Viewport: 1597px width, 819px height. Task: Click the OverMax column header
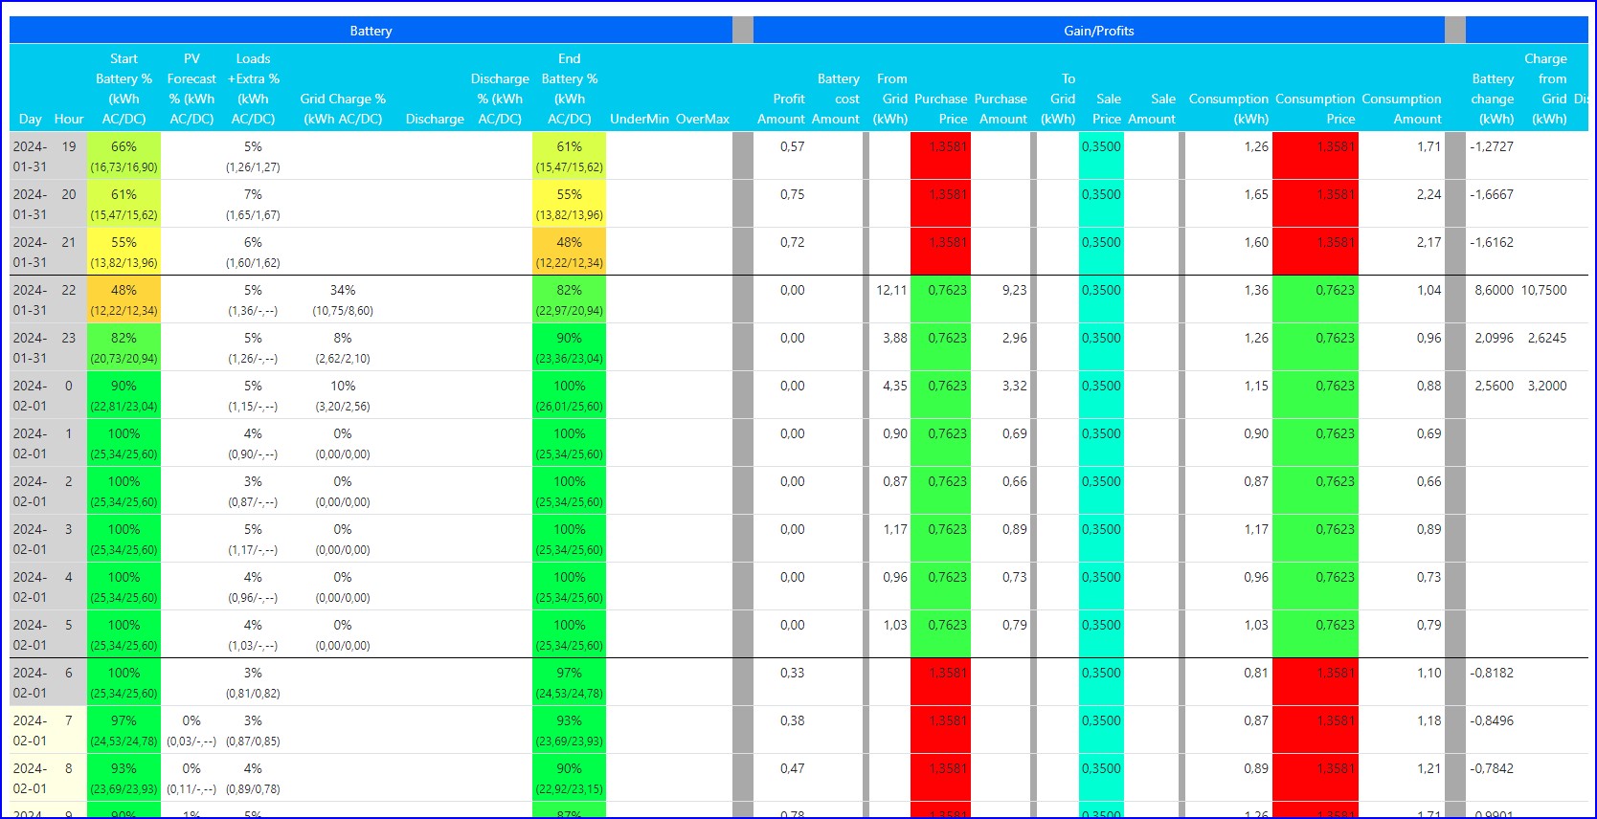[x=703, y=119]
